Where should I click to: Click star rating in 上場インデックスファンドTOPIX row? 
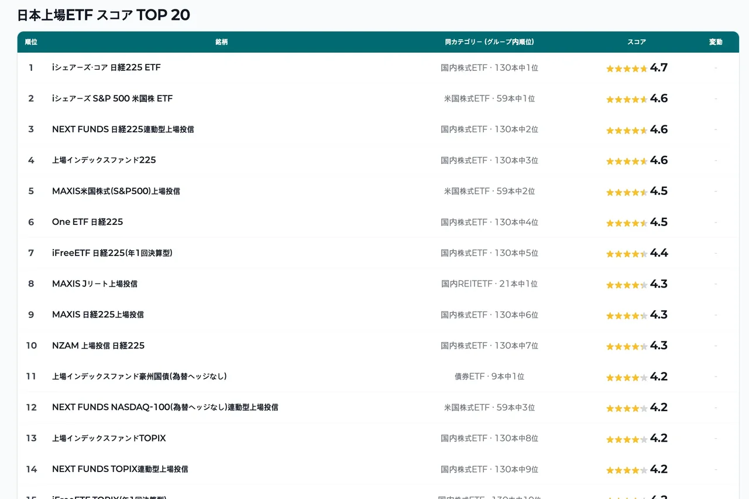pyautogui.click(x=627, y=439)
